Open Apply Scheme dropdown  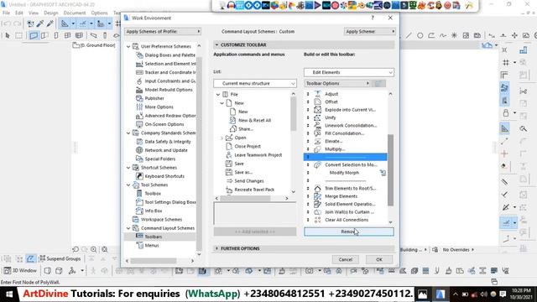(369, 32)
